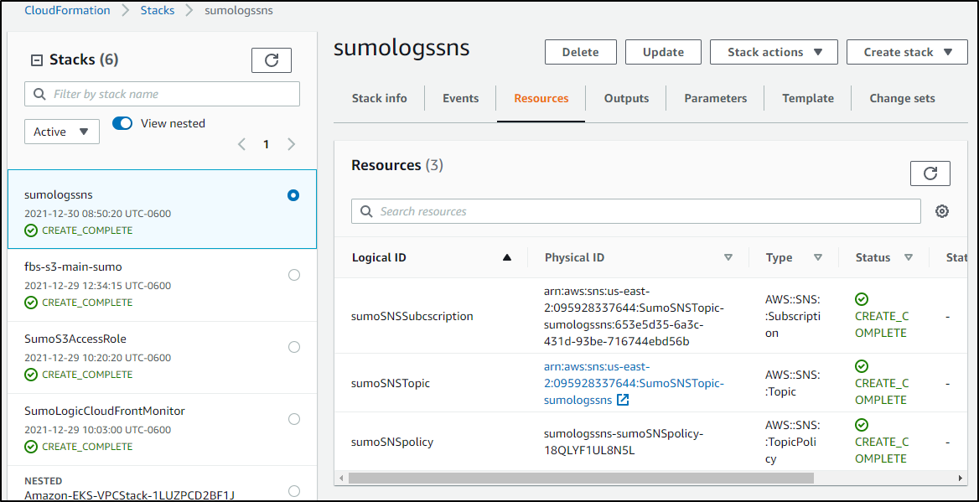This screenshot has height=502, width=979.
Task: Refresh the Resources table
Action: [x=930, y=173]
